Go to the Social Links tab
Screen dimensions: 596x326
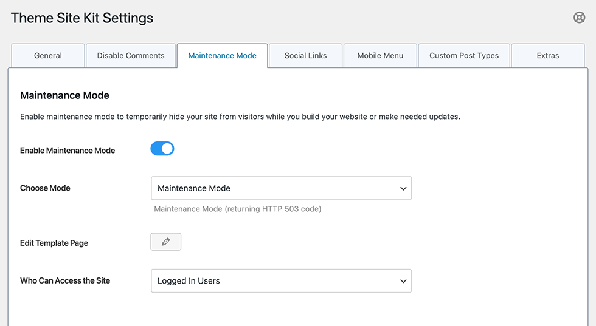pyautogui.click(x=305, y=56)
